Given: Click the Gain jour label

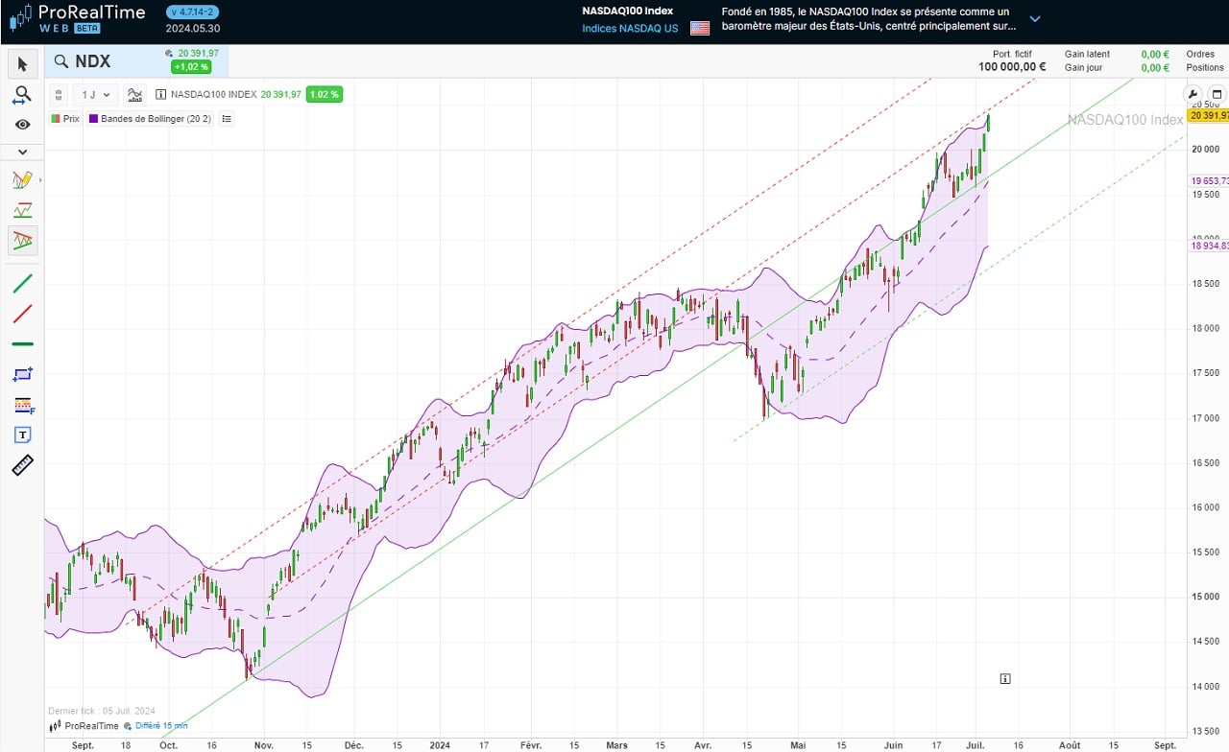Looking at the screenshot, I should click(x=1083, y=67).
